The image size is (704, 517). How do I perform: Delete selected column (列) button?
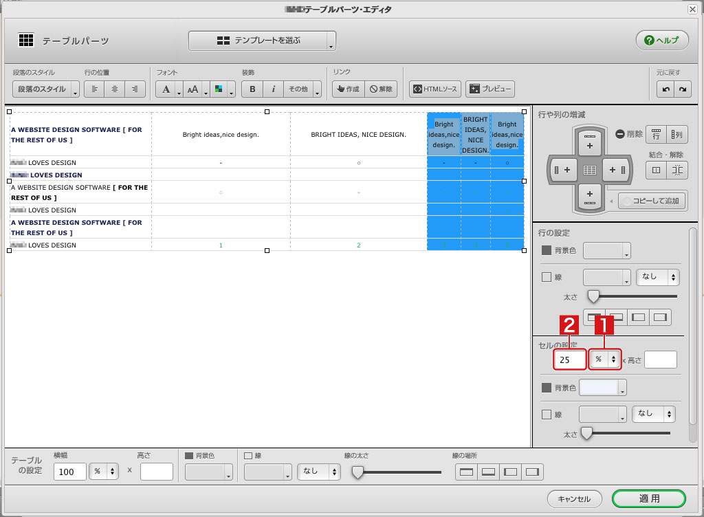pyautogui.click(x=676, y=134)
